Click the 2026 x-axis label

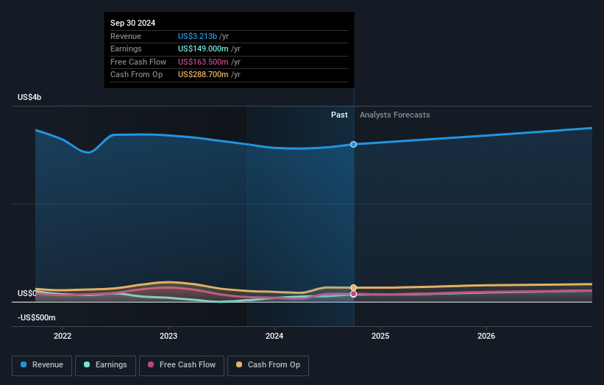point(486,336)
